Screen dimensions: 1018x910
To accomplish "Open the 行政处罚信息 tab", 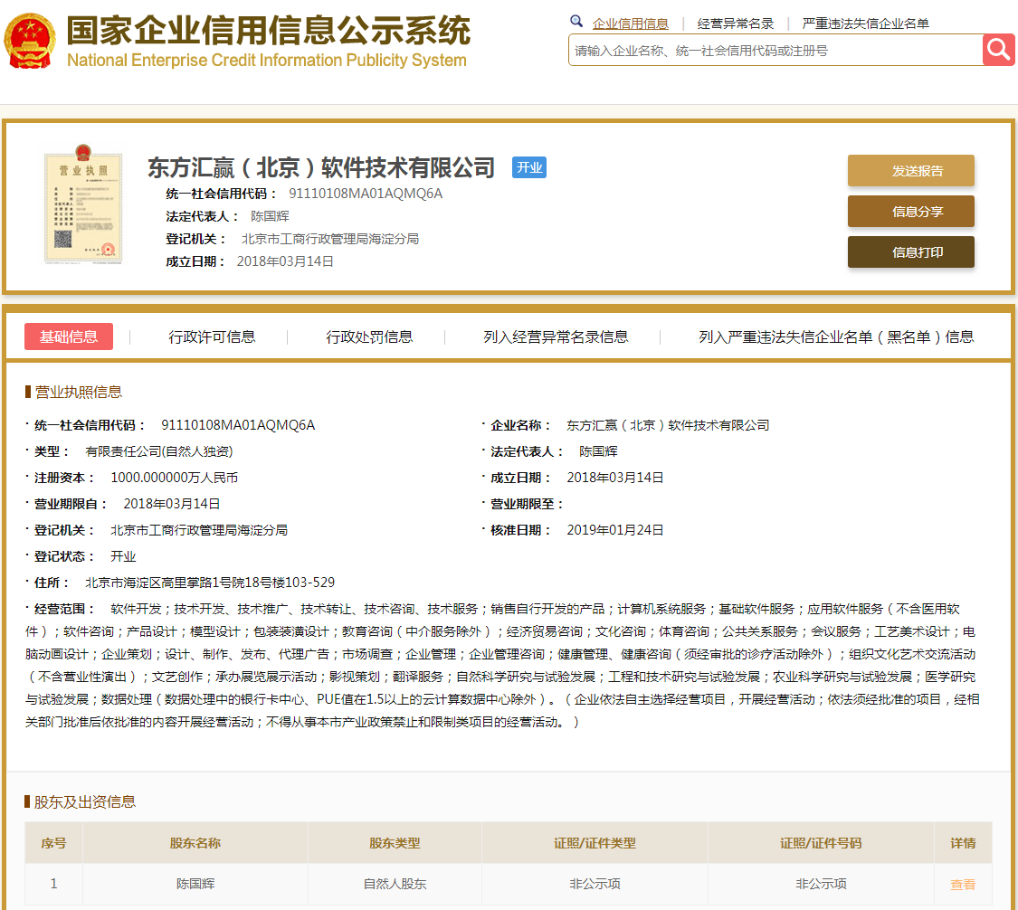I will pyautogui.click(x=369, y=337).
